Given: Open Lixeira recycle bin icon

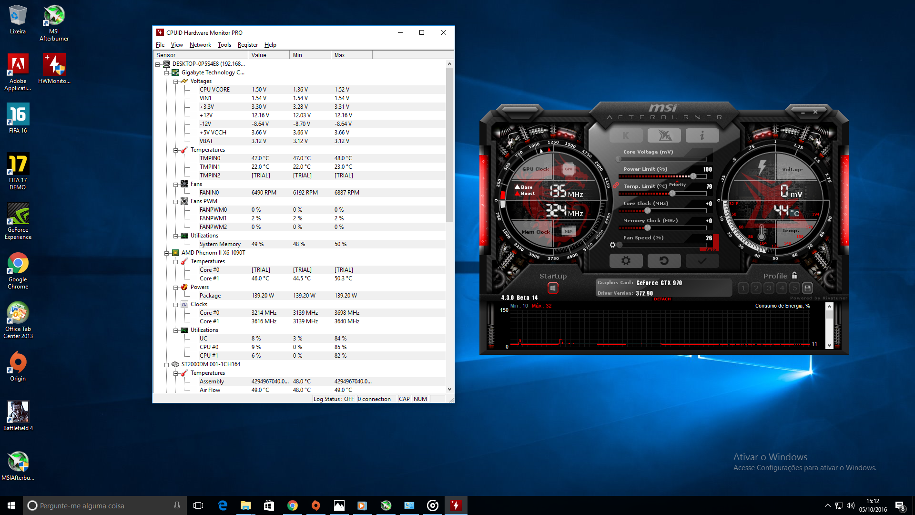Looking at the screenshot, I should 18,19.
